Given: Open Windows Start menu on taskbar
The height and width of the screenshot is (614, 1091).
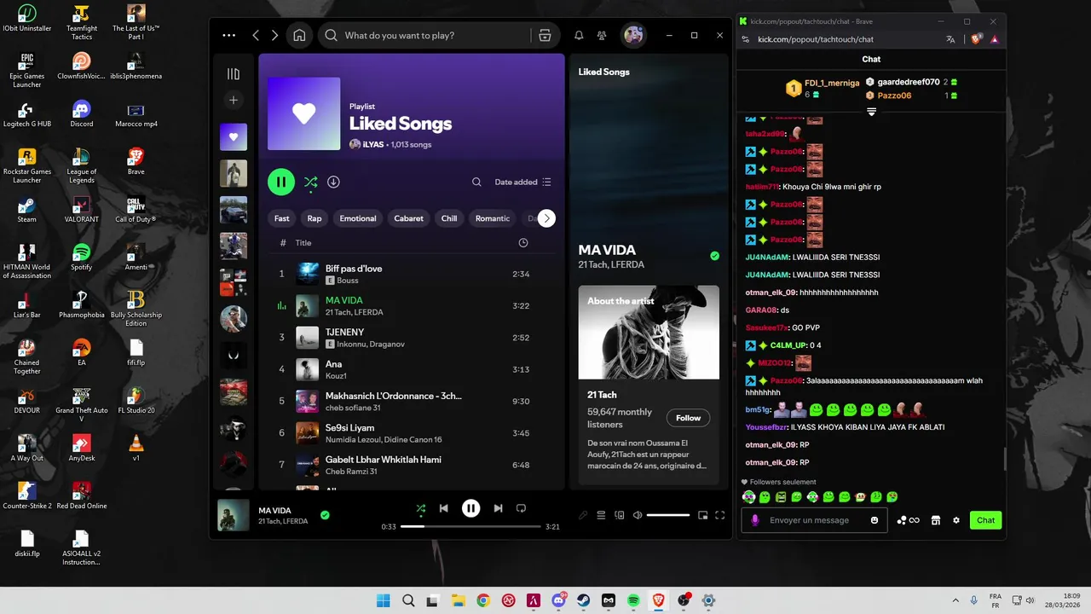Looking at the screenshot, I should click(x=383, y=600).
